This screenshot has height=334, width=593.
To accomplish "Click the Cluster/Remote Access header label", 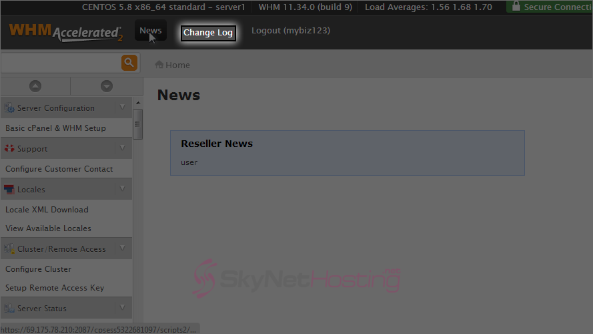I will pos(61,248).
